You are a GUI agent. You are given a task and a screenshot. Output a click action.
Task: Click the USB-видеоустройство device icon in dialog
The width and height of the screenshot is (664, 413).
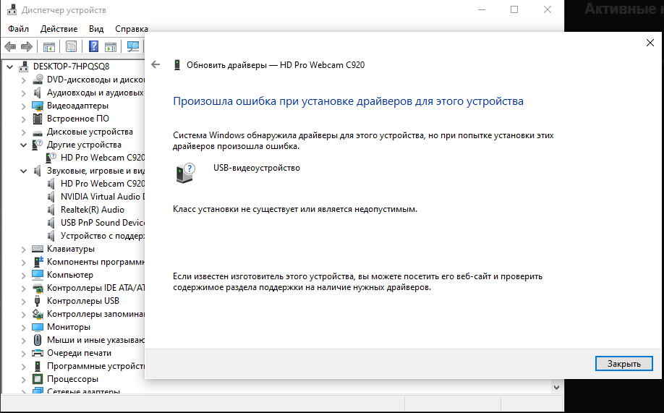pyautogui.click(x=185, y=174)
